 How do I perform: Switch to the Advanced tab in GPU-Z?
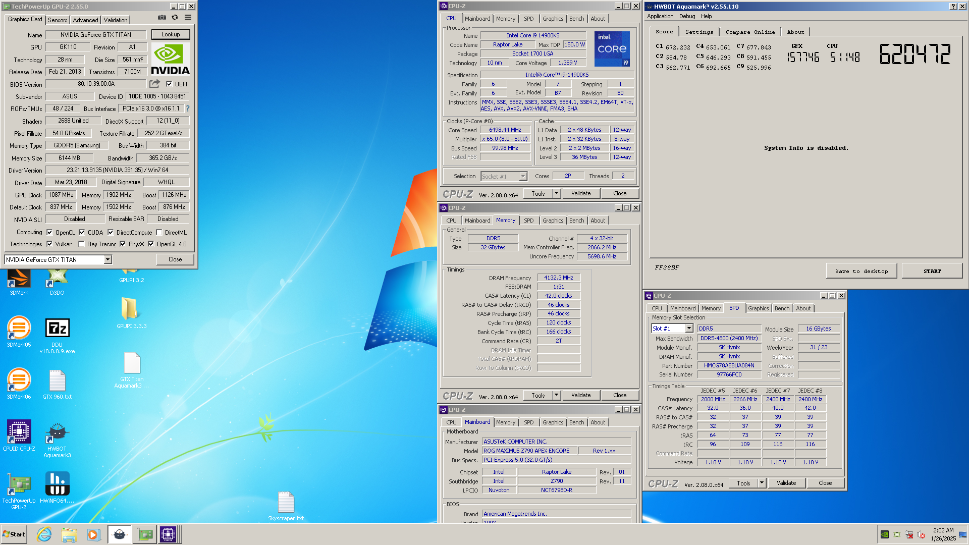[x=85, y=20]
